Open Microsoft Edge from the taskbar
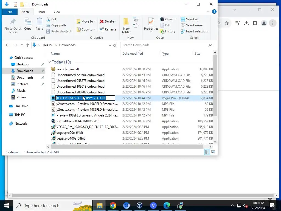The width and height of the screenshot is (281, 211). click(167, 206)
